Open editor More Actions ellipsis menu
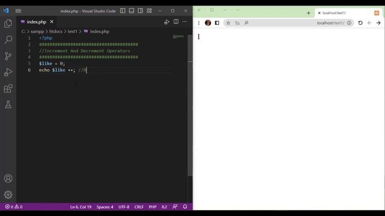Viewport: 385px width, 216px height. (x=185, y=22)
